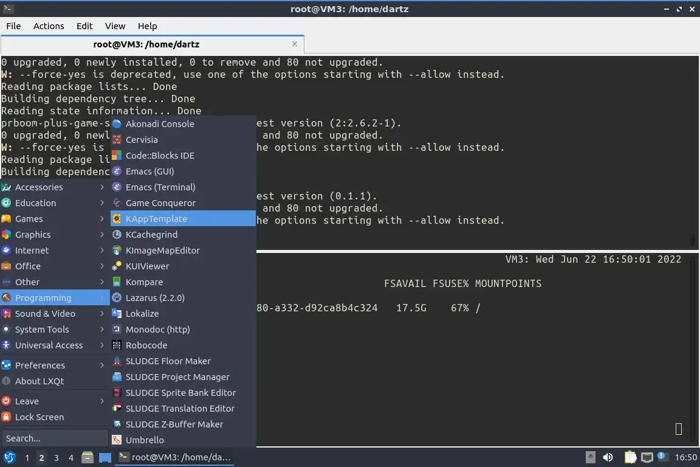Launch Emacs (Terminal)
The height and width of the screenshot is (467, 700).
183,187
